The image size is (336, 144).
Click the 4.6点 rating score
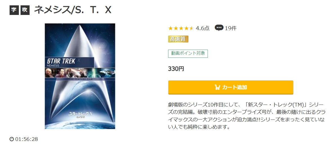coord(203,28)
